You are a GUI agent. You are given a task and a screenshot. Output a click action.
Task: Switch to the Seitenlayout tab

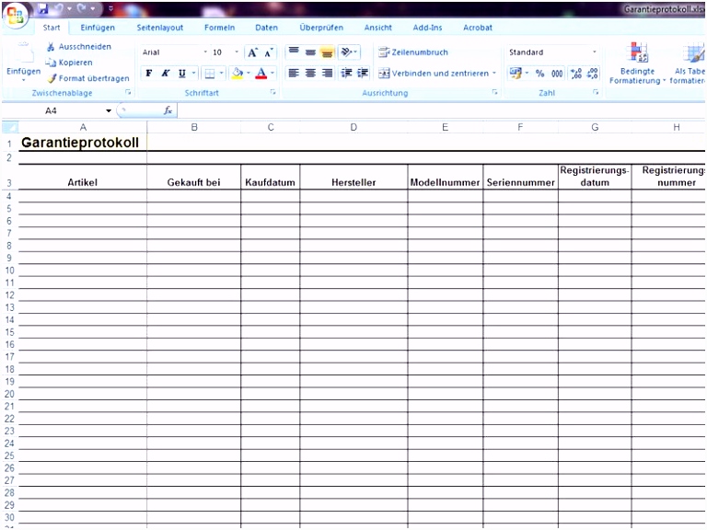pos(159,28)
